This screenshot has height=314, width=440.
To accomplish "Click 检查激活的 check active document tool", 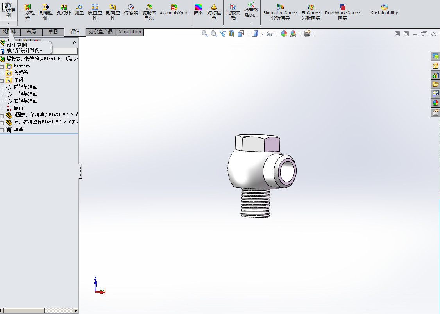I will (x=251, y=10).
